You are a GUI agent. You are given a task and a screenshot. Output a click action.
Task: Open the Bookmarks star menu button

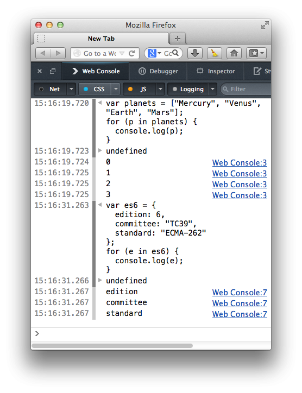point(256,53)
